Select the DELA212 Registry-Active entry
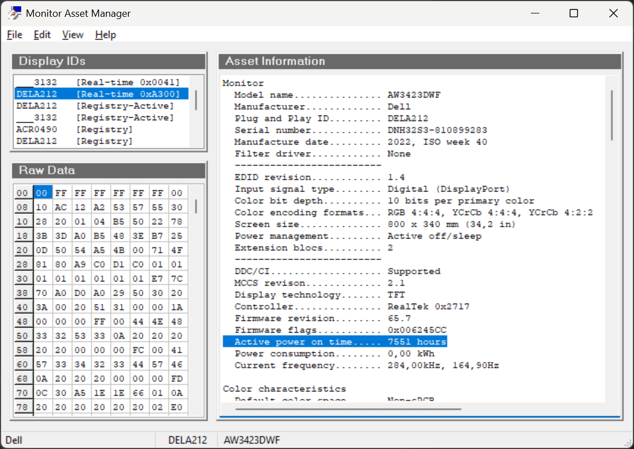 click(101, 106)
